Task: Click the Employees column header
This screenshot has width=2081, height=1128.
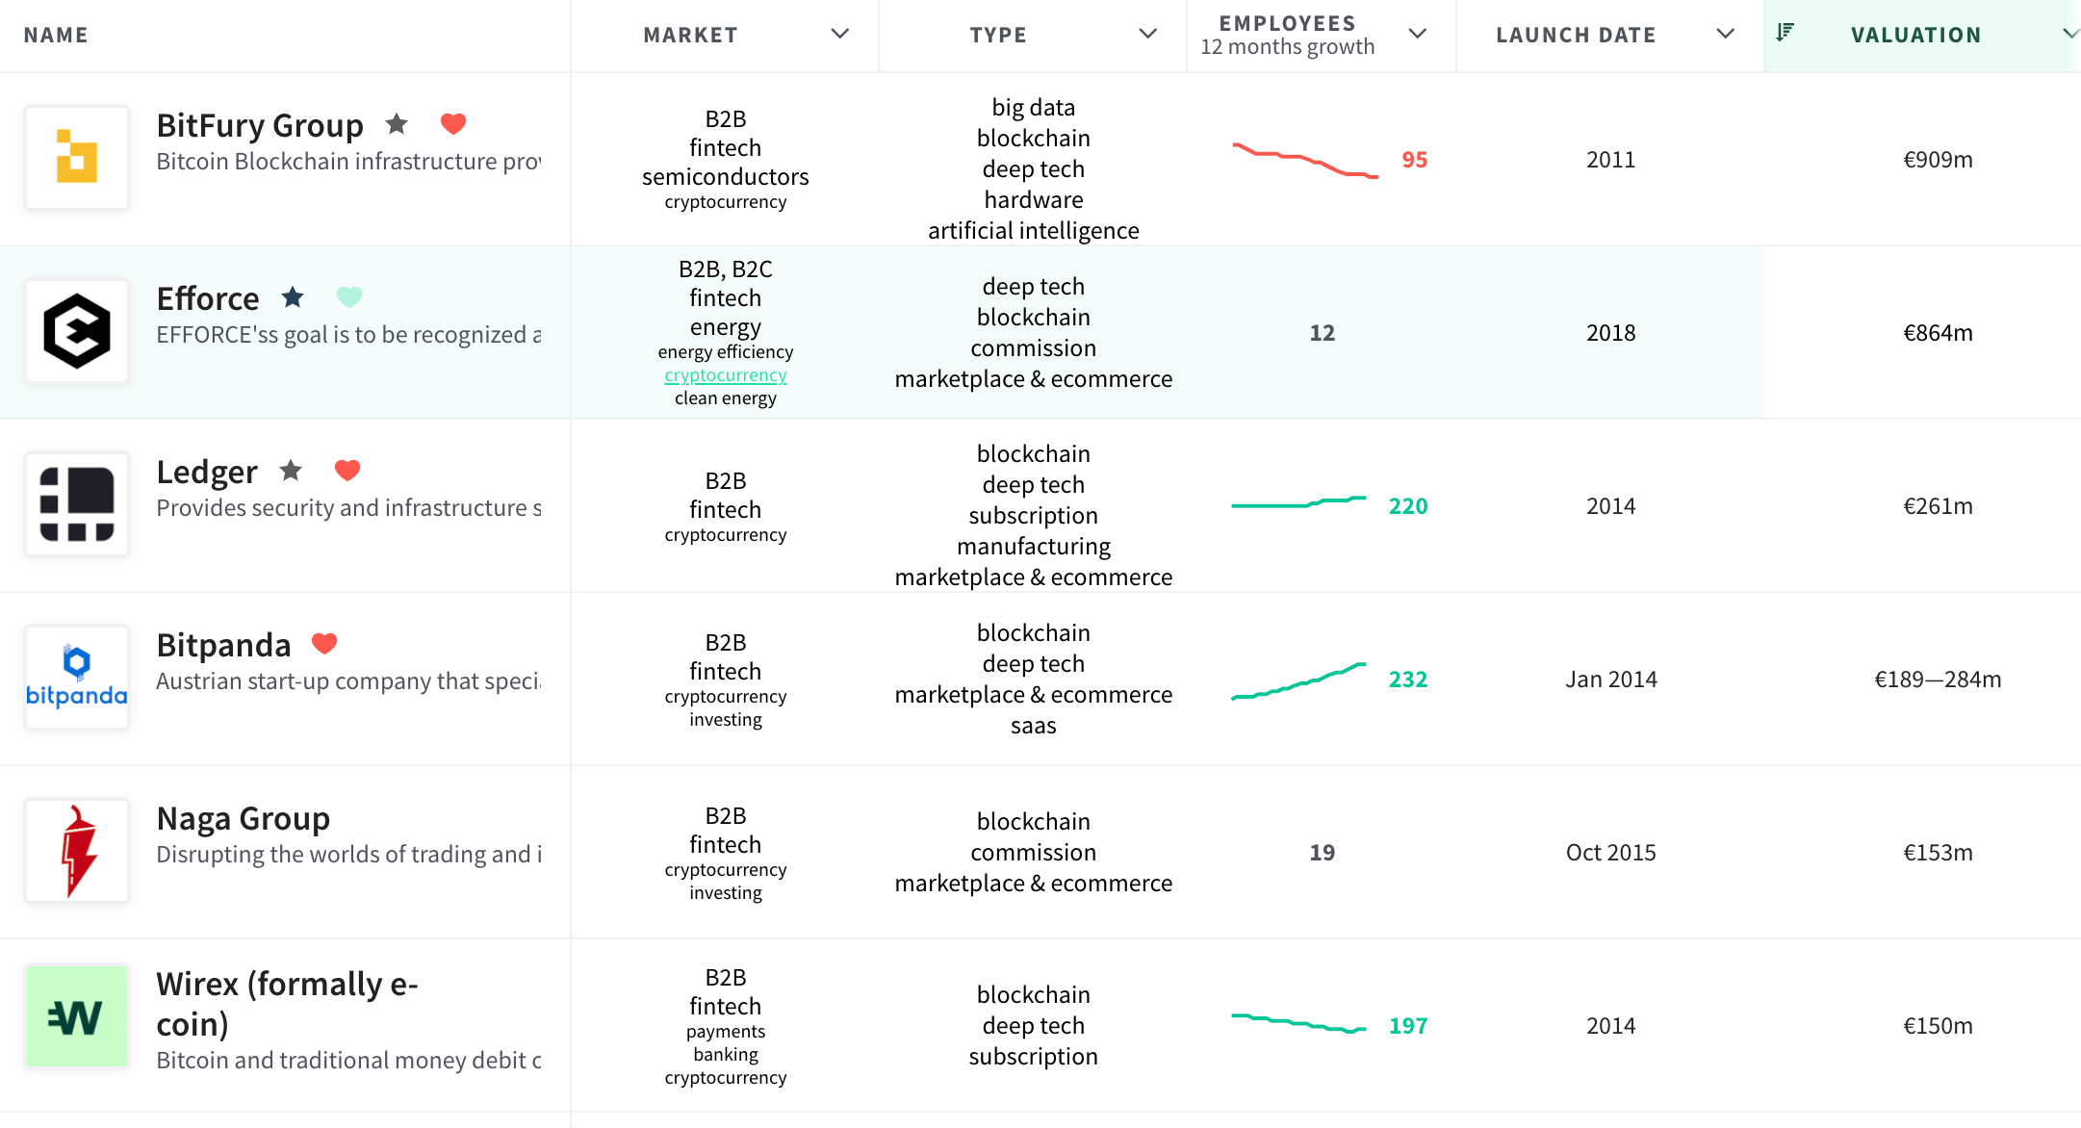Action: (1288, 35)
